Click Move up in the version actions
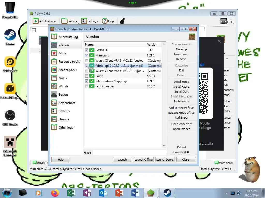This screenshot has width=265, height=198. coord(181,49)
